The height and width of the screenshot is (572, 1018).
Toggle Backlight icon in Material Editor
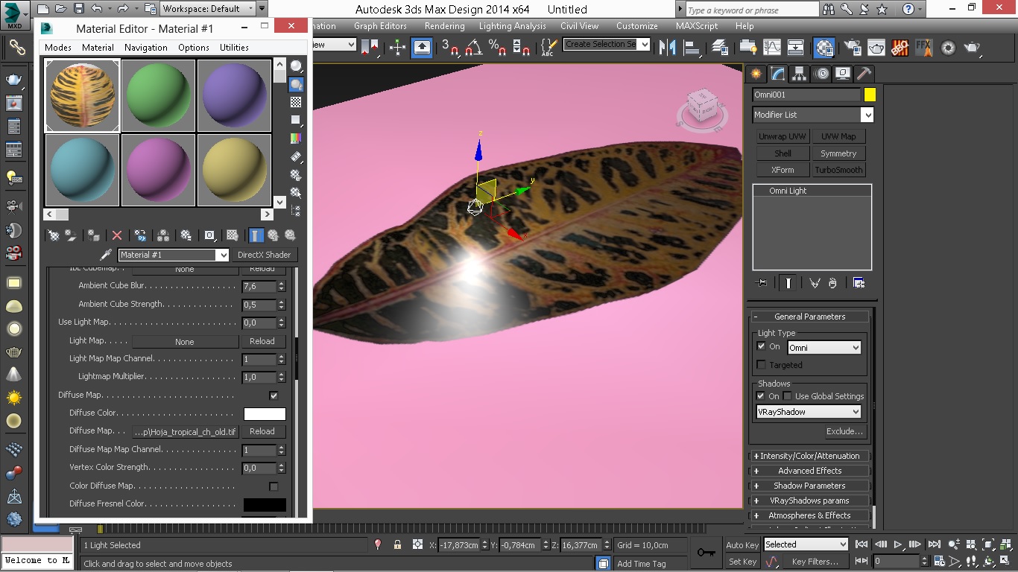pos(296,85)
